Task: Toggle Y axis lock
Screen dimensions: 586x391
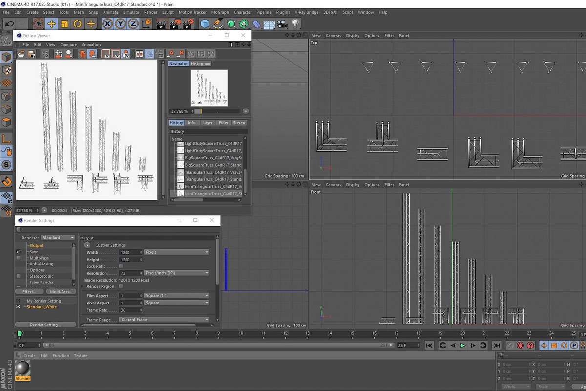Action: coord(120,23)
